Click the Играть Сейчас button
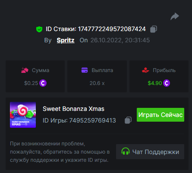 pyautogui.click(x=161, y=115)
